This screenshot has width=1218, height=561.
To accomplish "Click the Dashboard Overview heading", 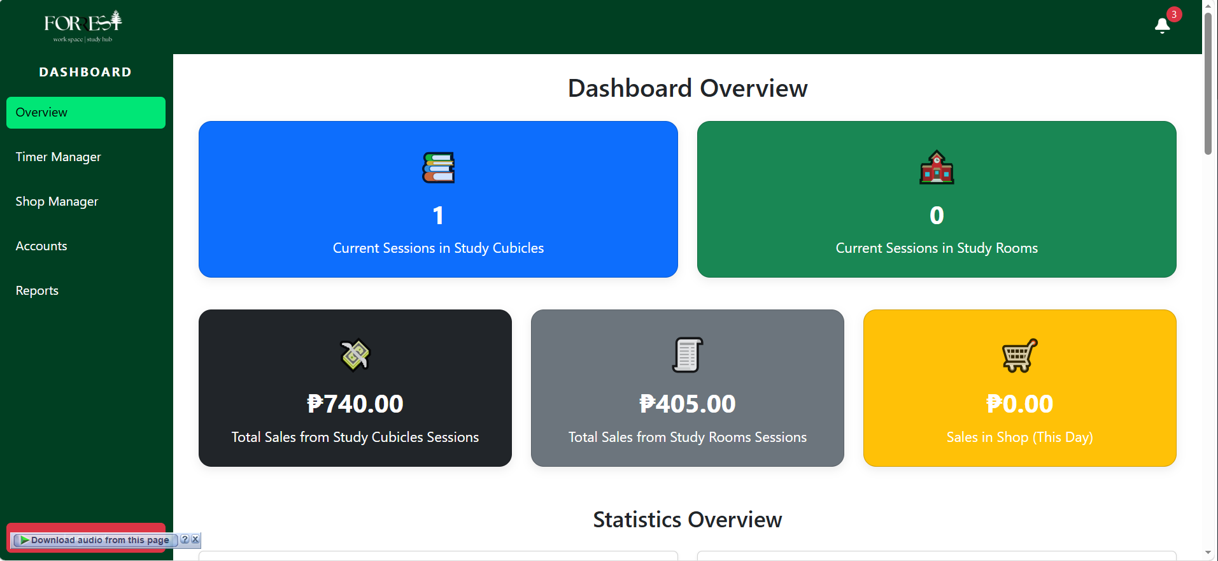I will [688, 88].
